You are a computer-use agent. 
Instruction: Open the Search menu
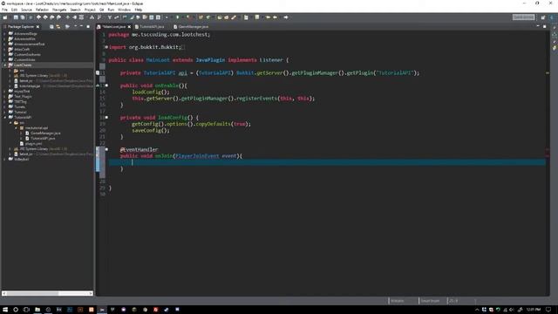[x=75, y=10]
